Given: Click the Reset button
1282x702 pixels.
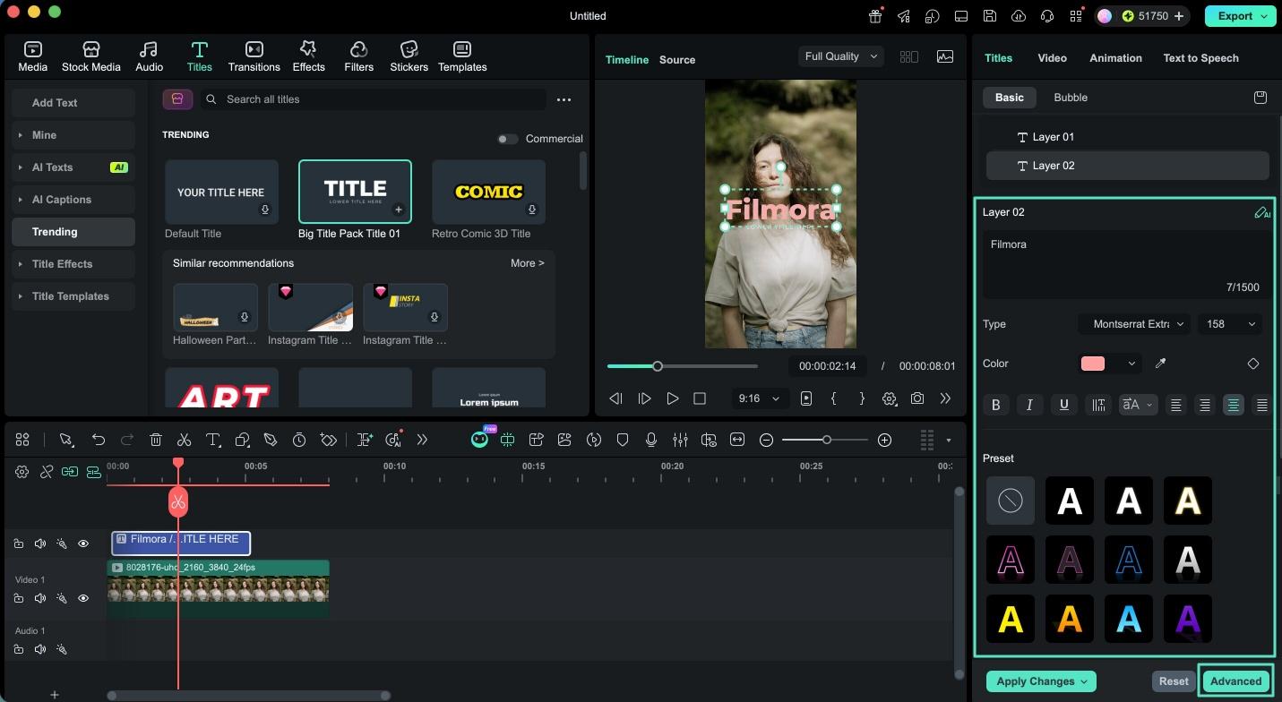Looking at the screenshot, I should click(x=1174, y=681).
